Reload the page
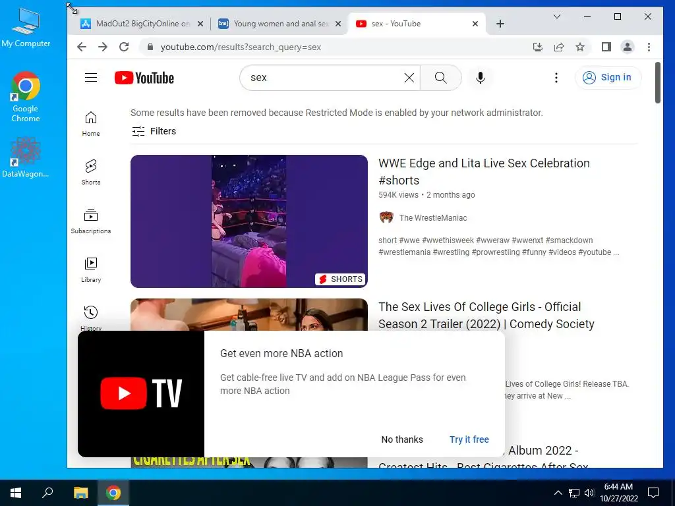675x506 pixels. pos(124,47)
